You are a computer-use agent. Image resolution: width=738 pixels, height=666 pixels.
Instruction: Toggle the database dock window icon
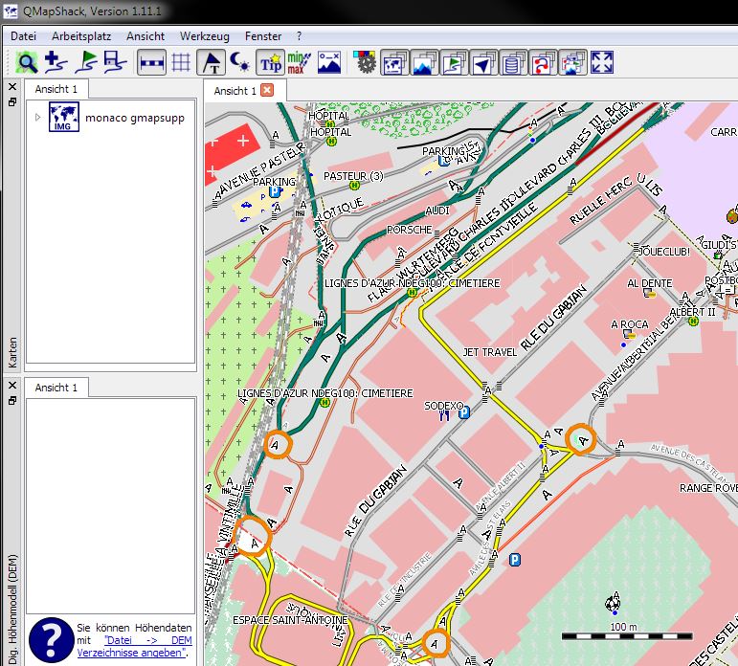click(513, 62)
